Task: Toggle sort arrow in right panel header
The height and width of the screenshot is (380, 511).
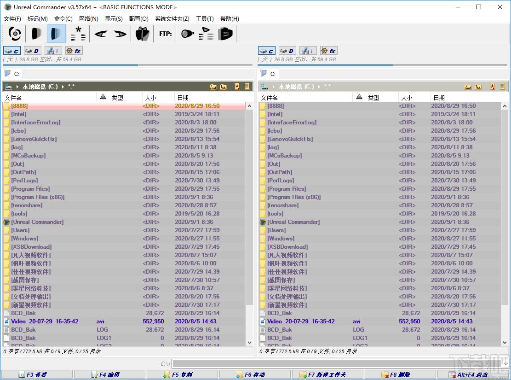Action: tap(359, 97)
